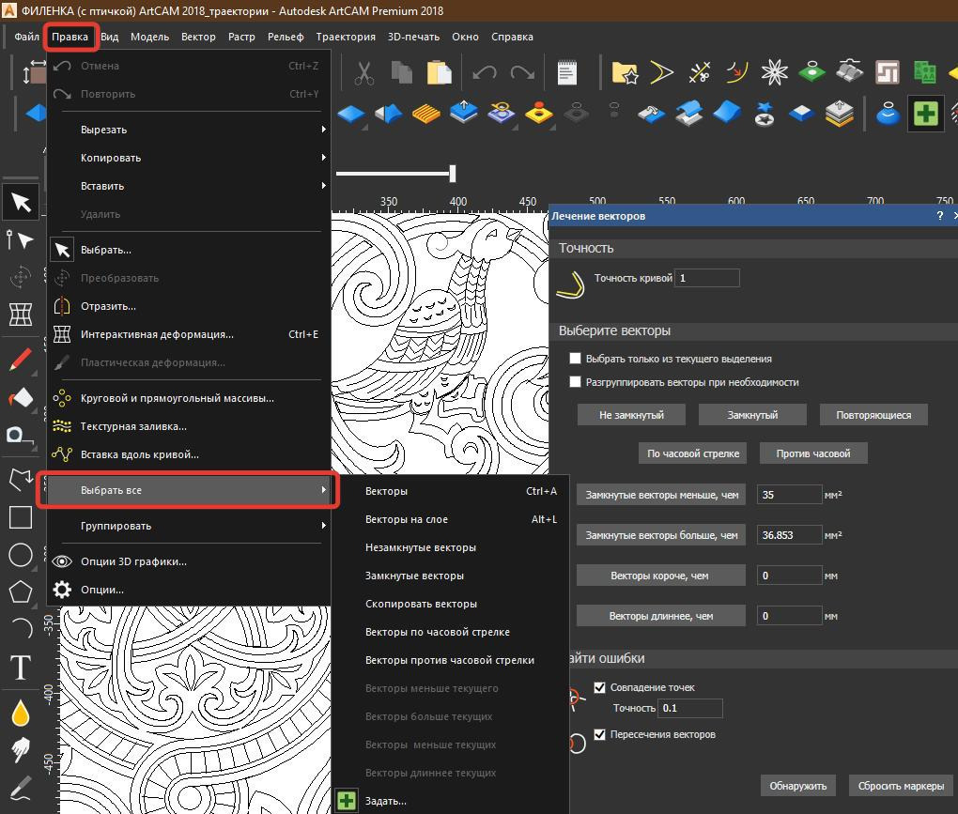Expand the Вырезать submenu
The height and width of the screenshot is (814, 958).
pos(190,130)
